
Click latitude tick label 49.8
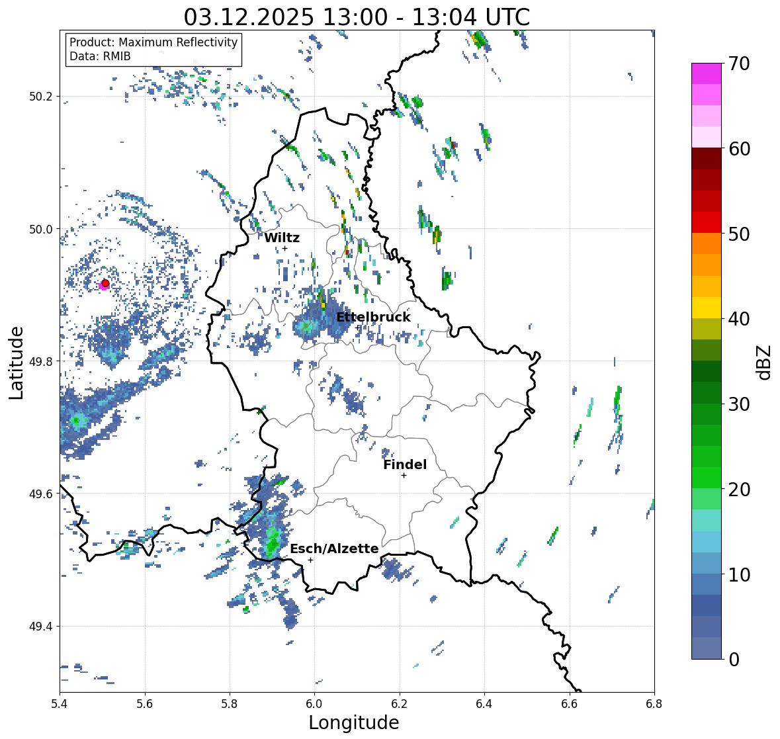tap(41, 361)
